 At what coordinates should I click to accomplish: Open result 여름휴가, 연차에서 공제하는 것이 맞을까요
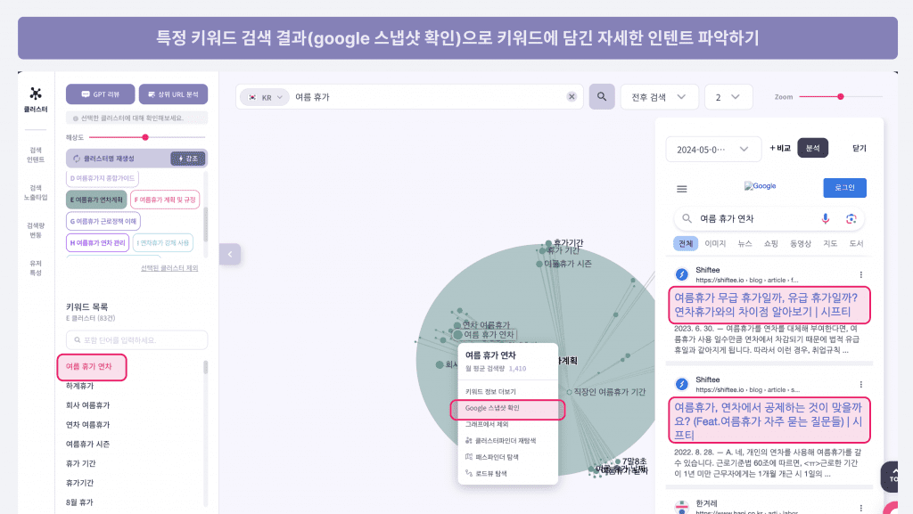point(769,420)
